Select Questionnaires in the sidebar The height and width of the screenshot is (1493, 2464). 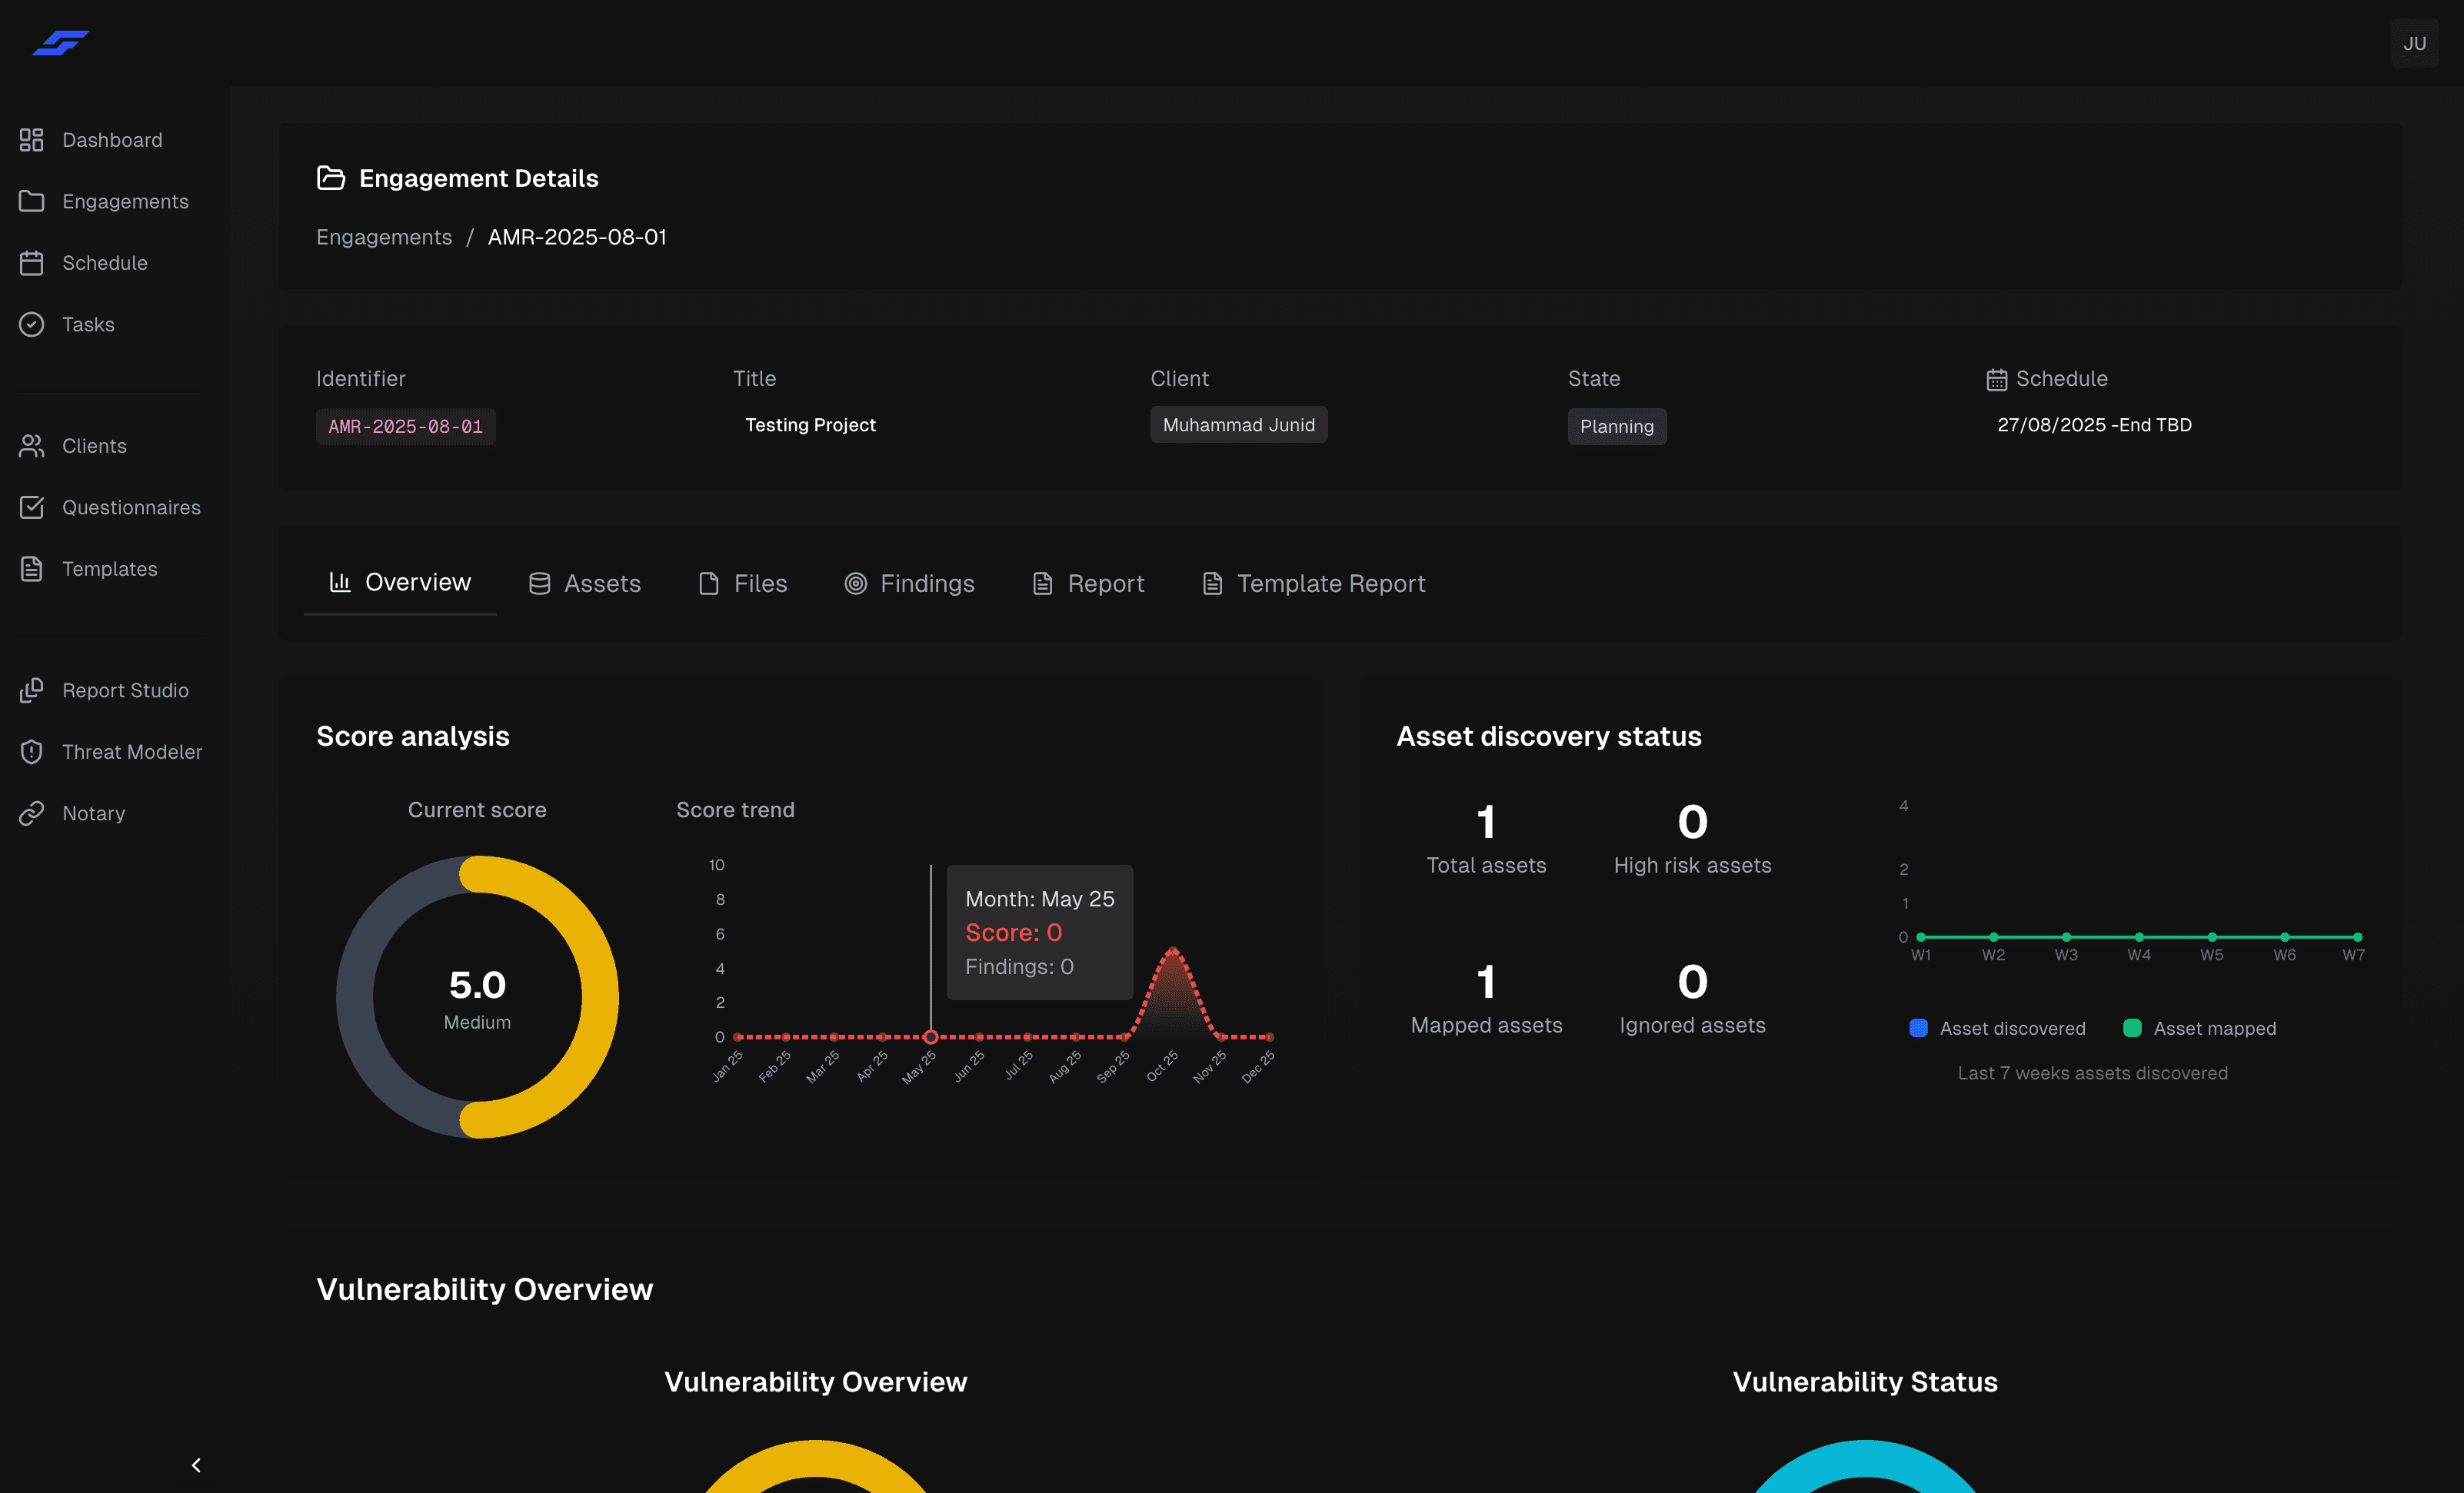[131, 507]
